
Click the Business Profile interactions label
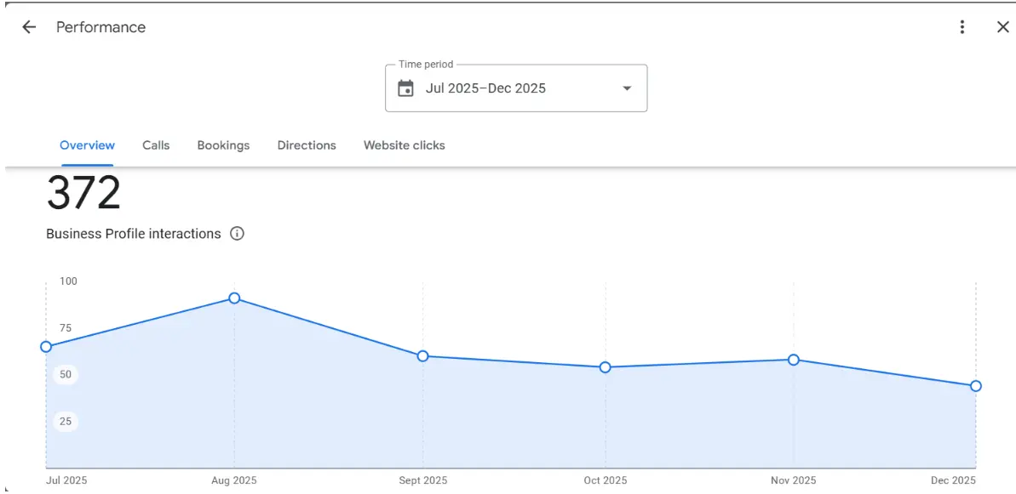[x=134, y=234]
